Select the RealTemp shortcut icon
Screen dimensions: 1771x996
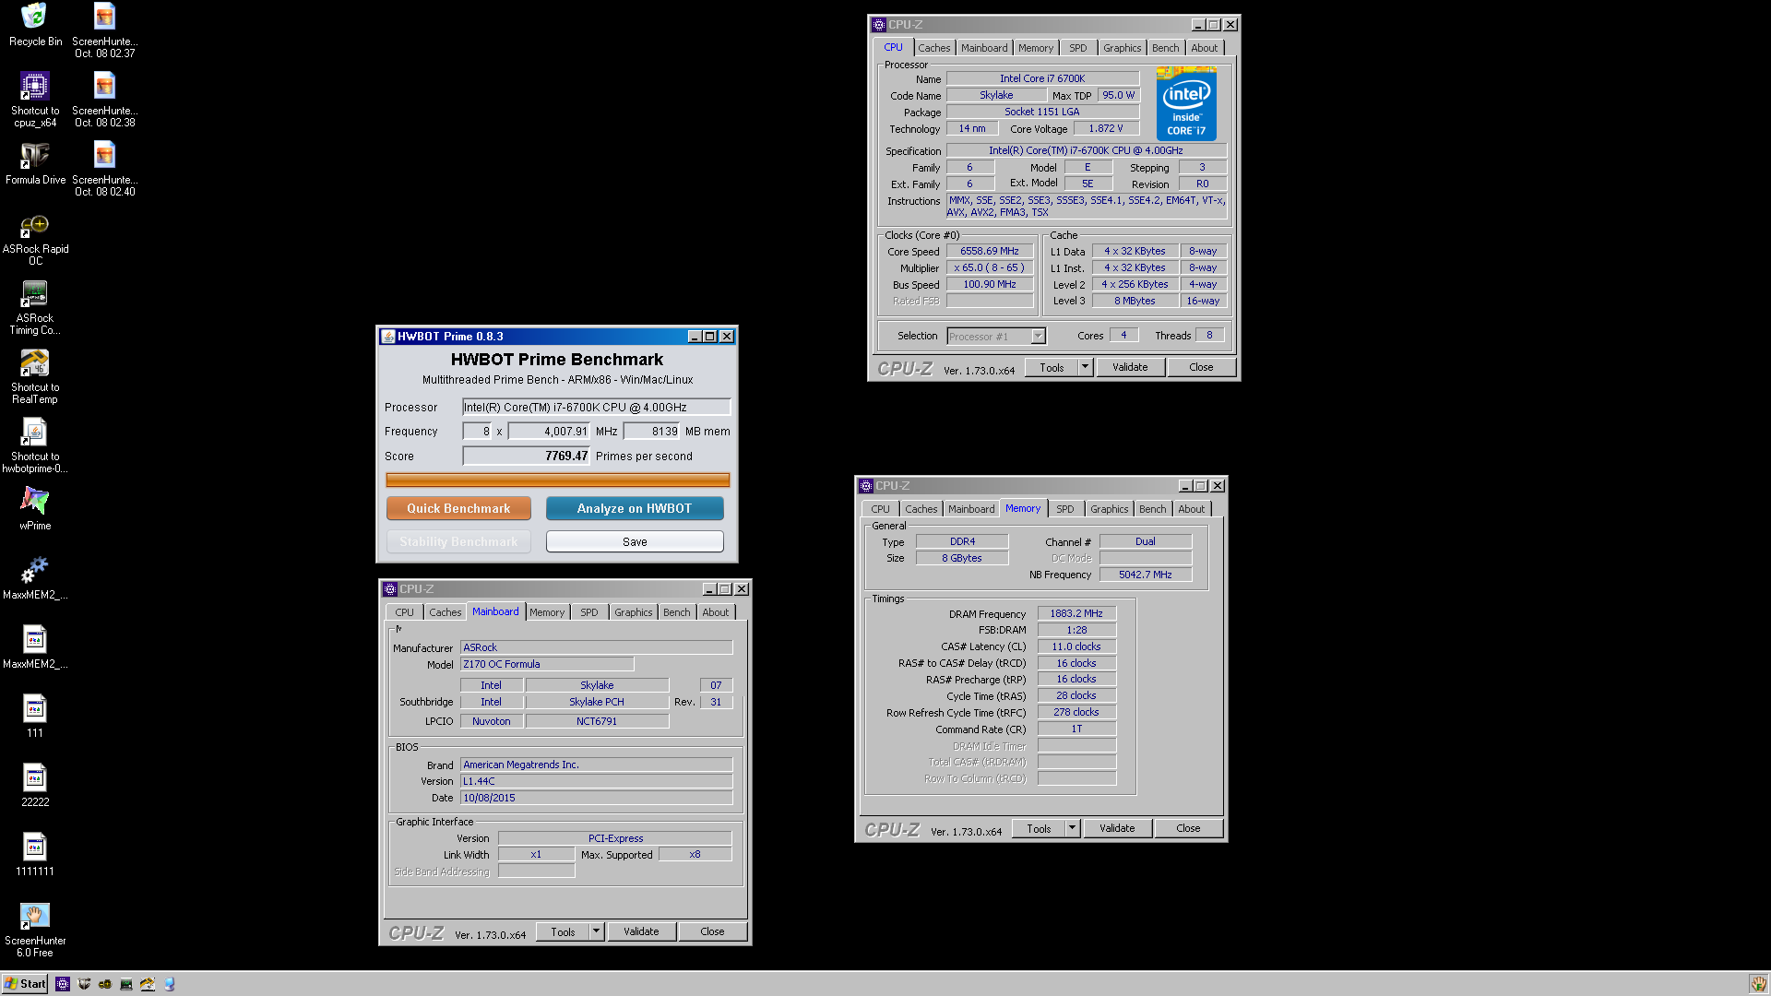(x=35, y=376)
